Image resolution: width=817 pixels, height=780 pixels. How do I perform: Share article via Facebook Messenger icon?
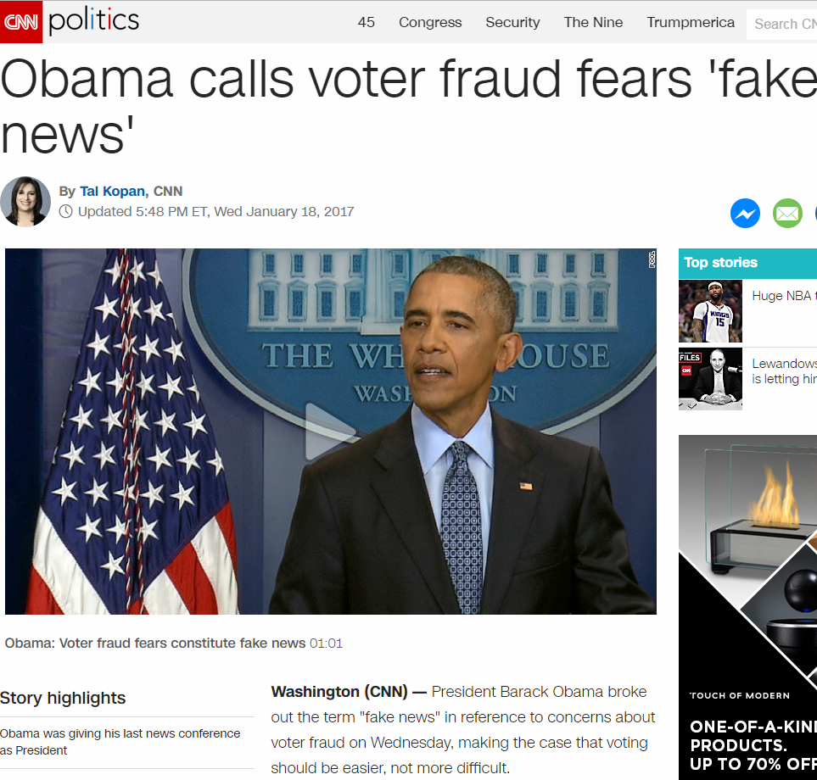745,214
